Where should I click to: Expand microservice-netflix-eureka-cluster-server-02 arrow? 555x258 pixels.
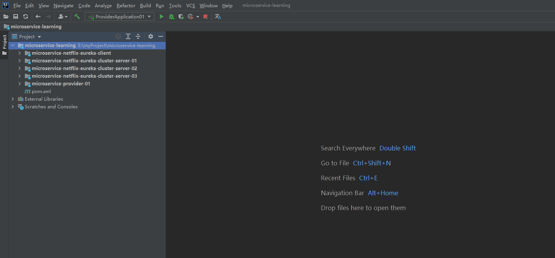[20, 68]
